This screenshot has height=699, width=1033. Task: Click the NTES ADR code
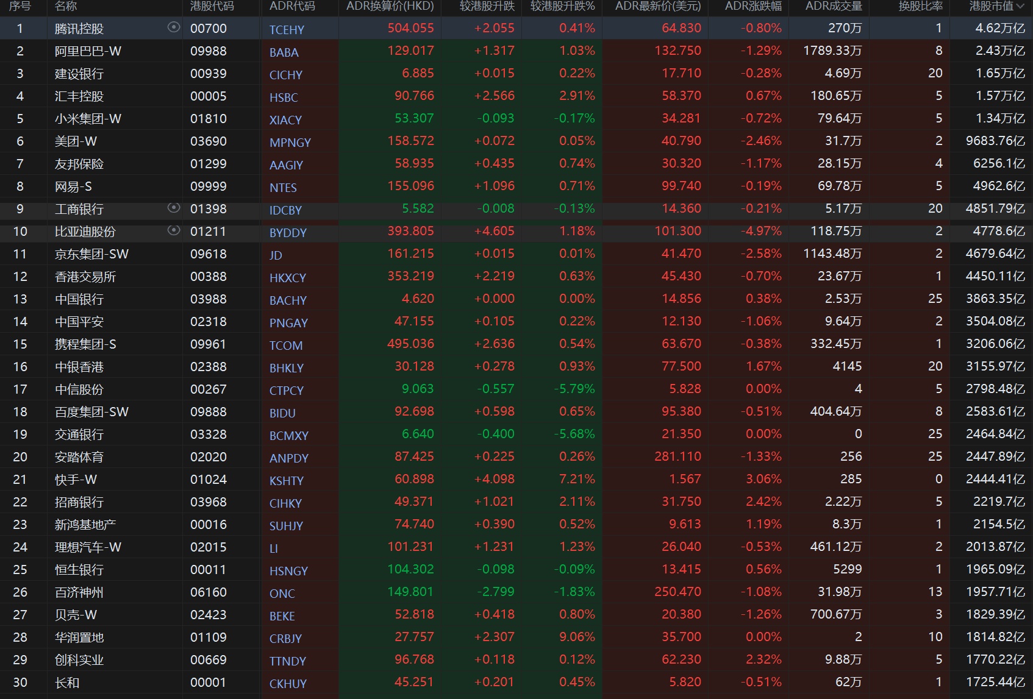[x=283, y=188]
